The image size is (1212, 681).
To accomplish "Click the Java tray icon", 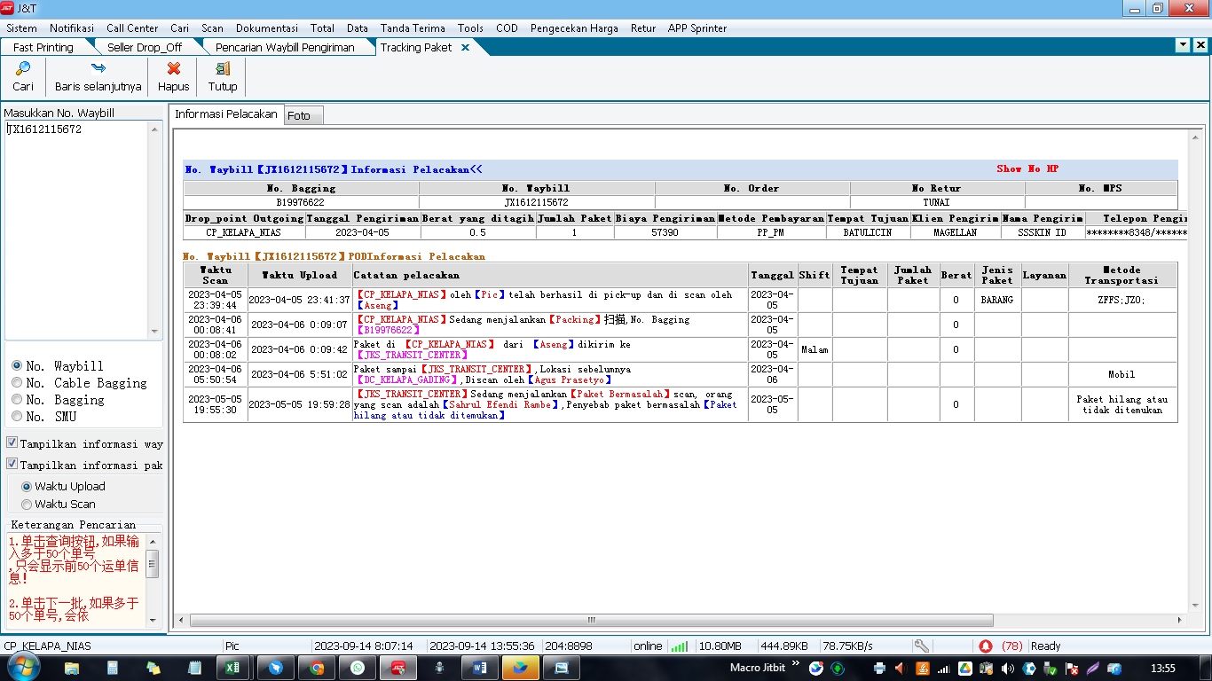I will (x=923, y=668).
